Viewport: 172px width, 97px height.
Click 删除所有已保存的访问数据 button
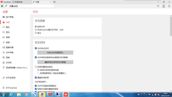[55, 62]
